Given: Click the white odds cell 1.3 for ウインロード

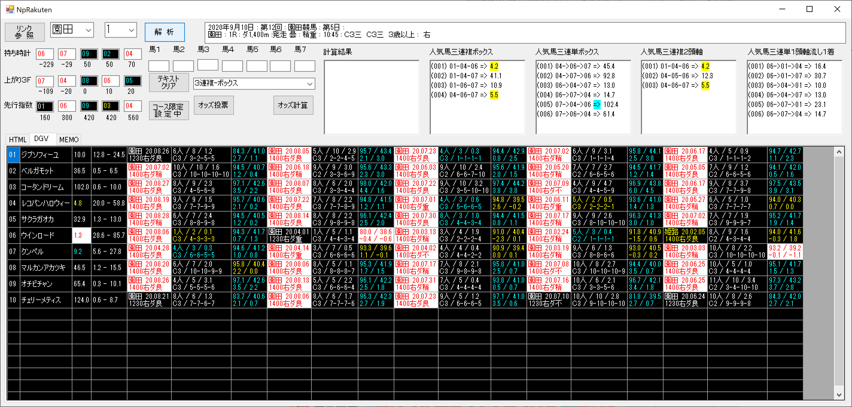Looking at the screenshot, I should [x=81, y=235].
